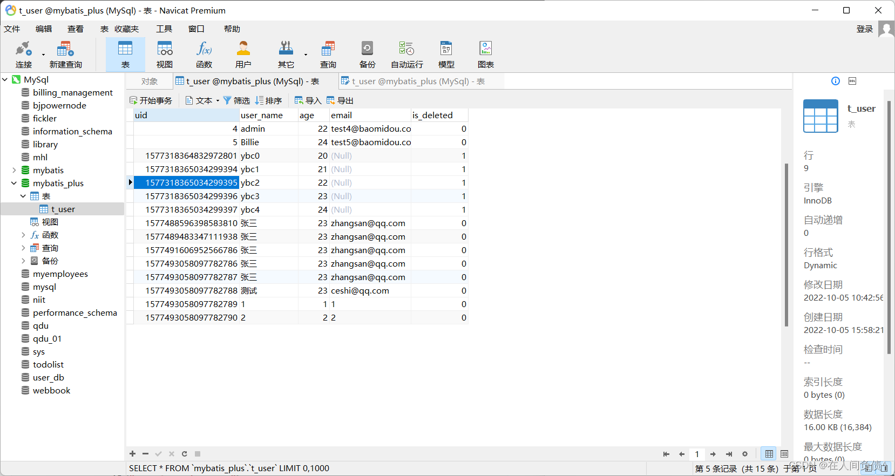Image resolution: width=895 pixels, height=476 pixels.
Task: Open the Help (帮助) menu
Action: tap(232, 29)
